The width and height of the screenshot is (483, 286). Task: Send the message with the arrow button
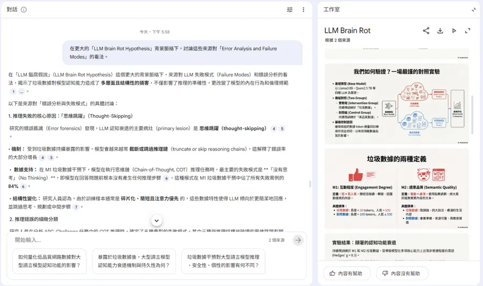298,240
